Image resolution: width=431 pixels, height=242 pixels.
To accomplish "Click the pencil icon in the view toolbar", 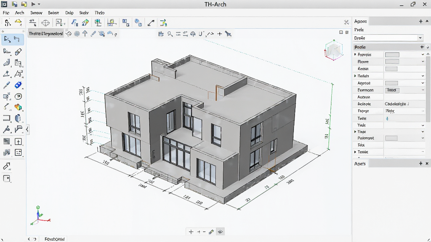I will pos(93,34).
